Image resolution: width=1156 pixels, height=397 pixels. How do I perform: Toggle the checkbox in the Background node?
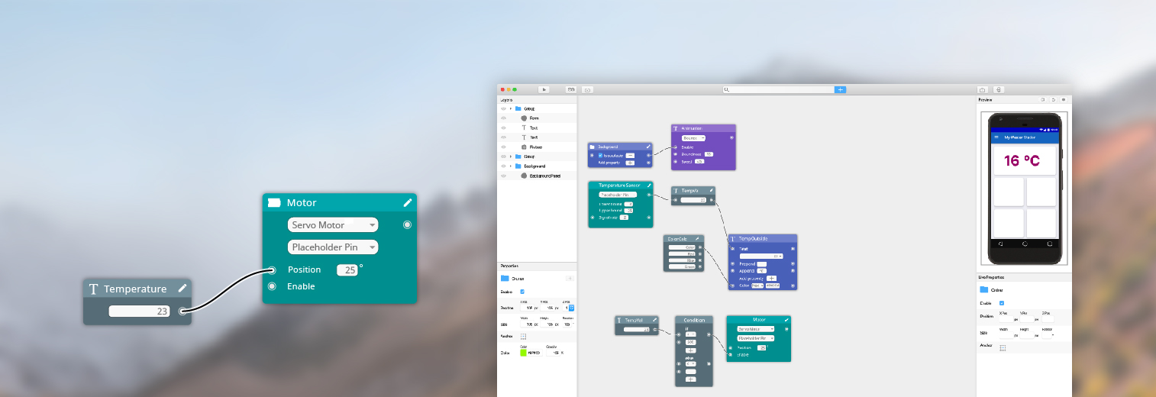coord(600,155)
